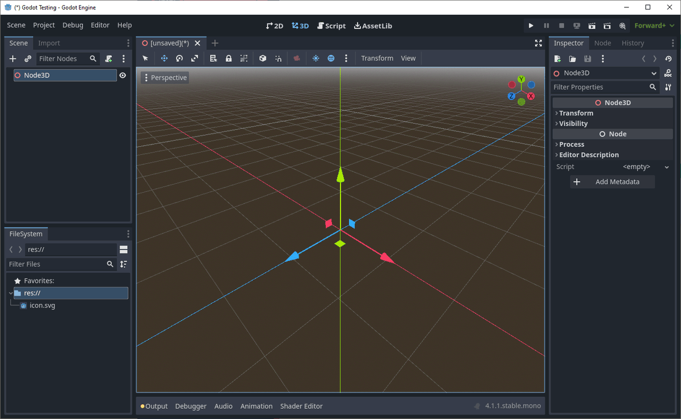Open Inspector property display options icon
Viewport: 681px width, 419px height.
pyautogui.click(x=668, y=87)
